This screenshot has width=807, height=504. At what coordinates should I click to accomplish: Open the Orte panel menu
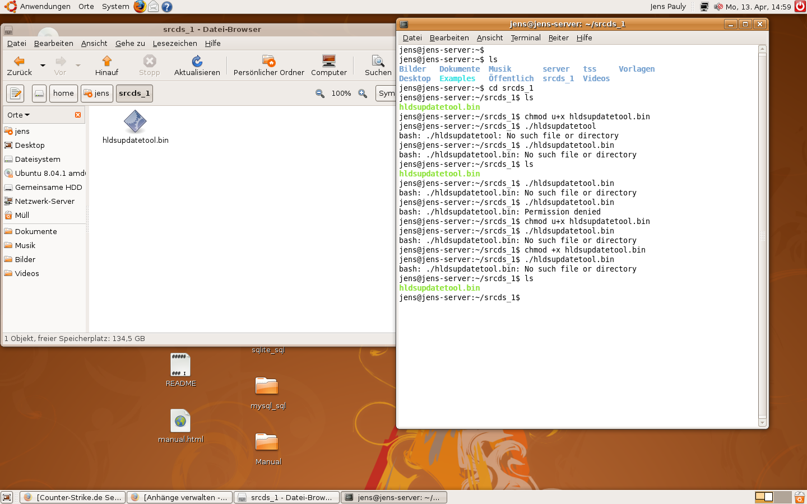coord(86,7)
